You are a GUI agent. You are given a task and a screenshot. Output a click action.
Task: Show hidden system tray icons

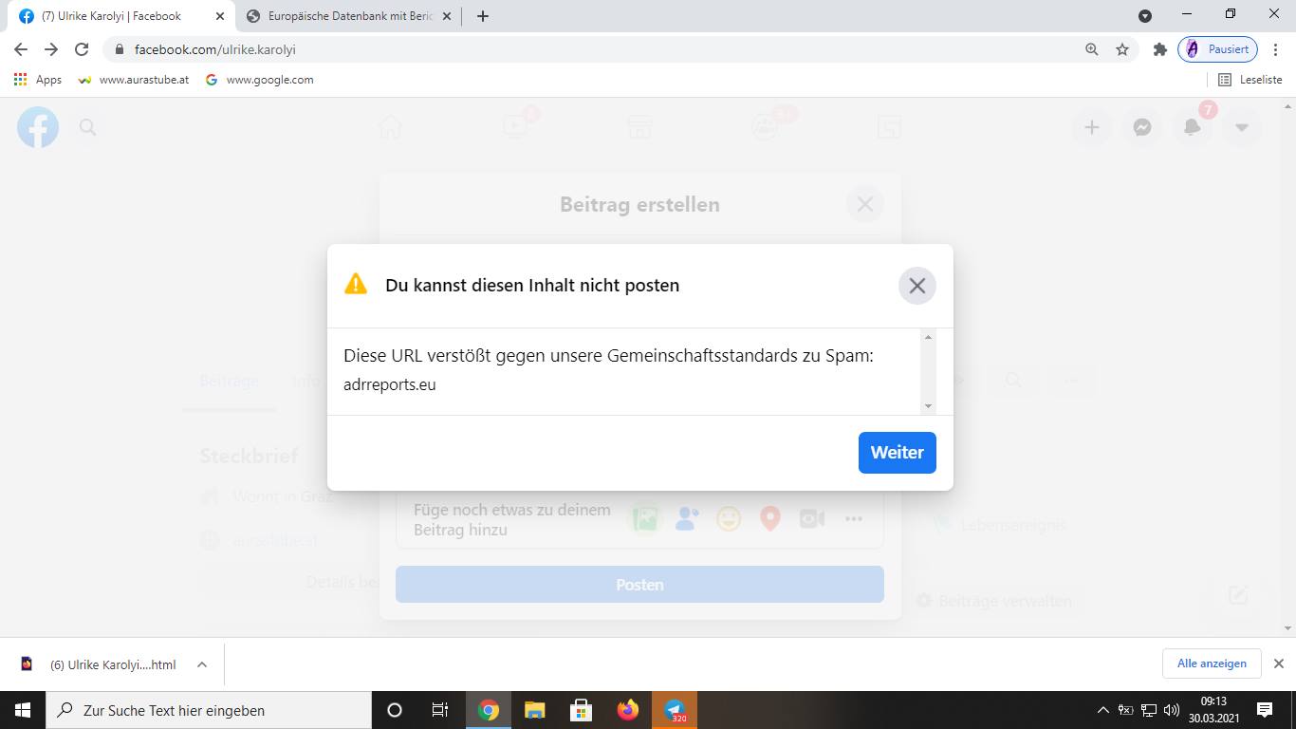point(1102,710)
